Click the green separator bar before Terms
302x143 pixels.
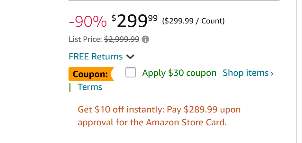[x=70, y=88]
